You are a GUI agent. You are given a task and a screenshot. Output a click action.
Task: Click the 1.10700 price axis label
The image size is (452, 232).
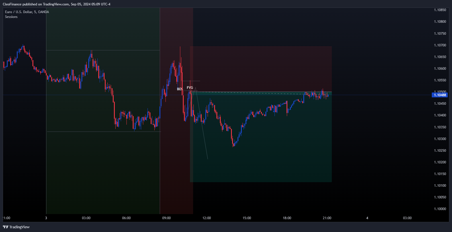coord(440,45)
